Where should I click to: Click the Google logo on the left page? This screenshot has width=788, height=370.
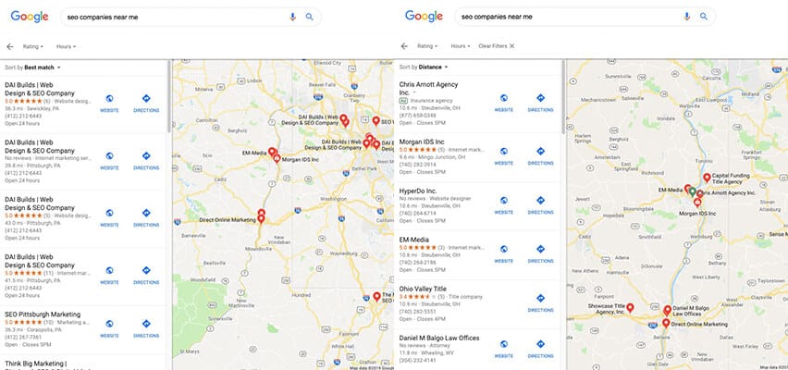click(x=30, y=17)
